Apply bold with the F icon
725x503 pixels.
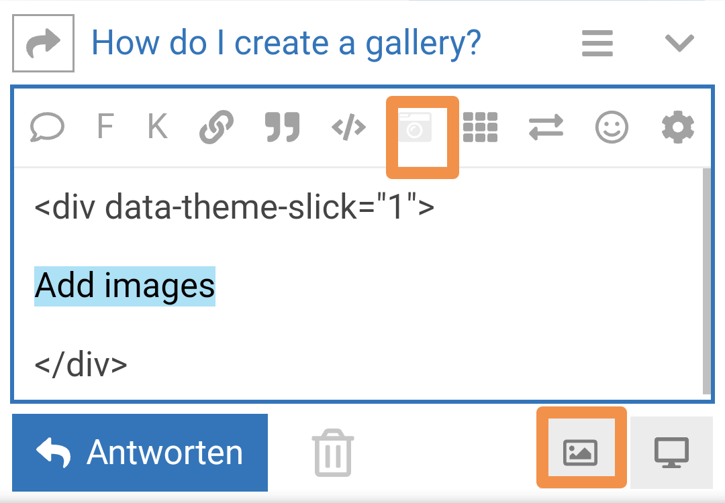tap(105, 126)
